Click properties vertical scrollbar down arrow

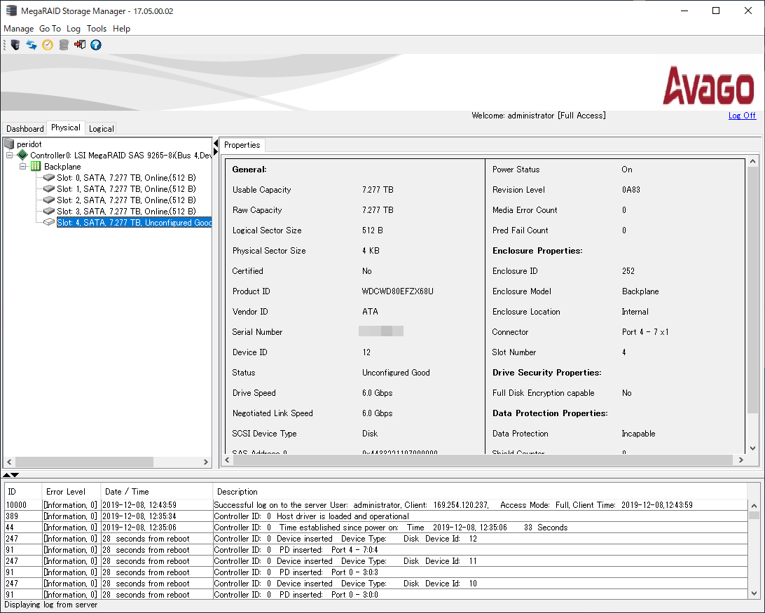752,448
